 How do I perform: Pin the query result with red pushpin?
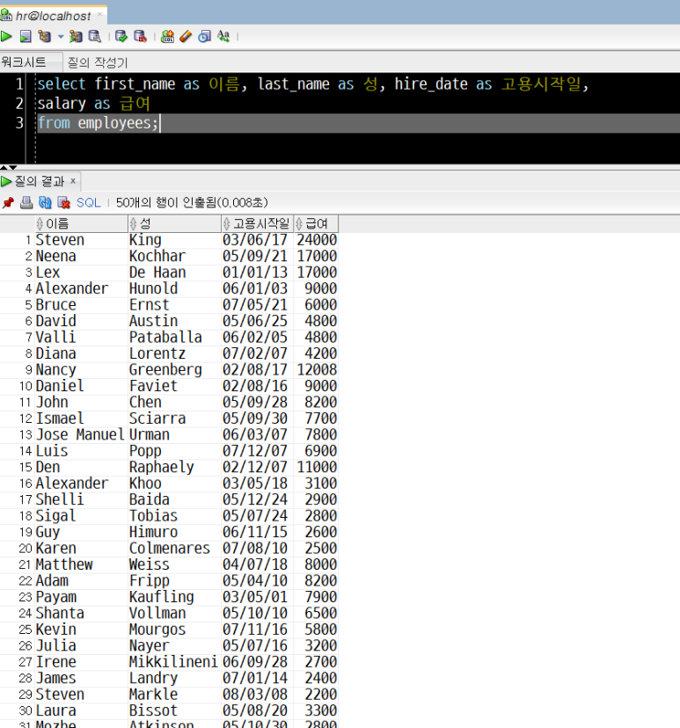pos(8,202)
